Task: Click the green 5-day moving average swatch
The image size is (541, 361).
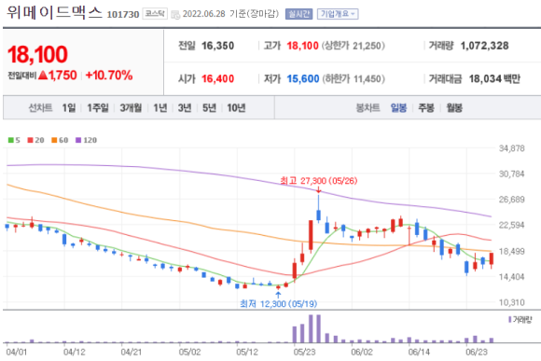Action: pyautogui.click(x=10, y=140)
